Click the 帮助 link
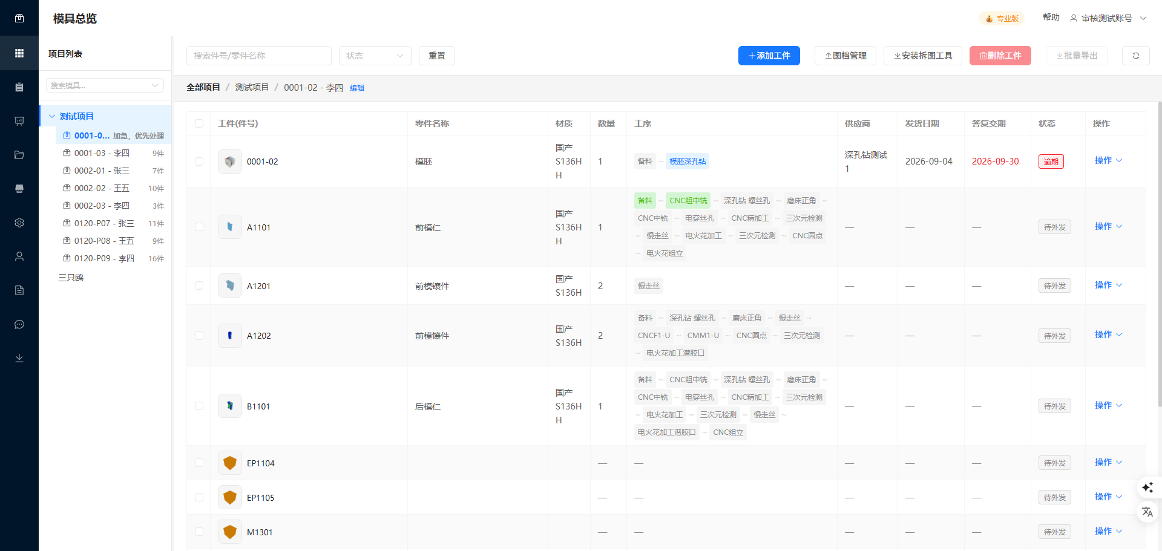 click(x=1051, y=18)
